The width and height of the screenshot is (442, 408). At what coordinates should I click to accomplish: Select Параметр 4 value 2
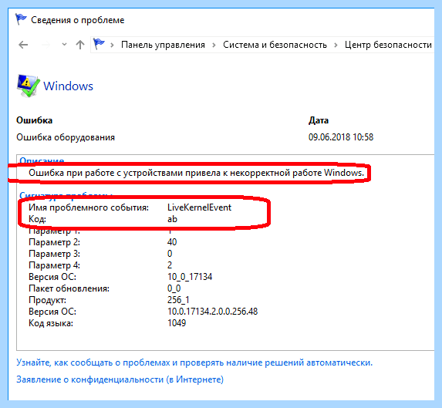pyautogui.click(x=170, y=265)
